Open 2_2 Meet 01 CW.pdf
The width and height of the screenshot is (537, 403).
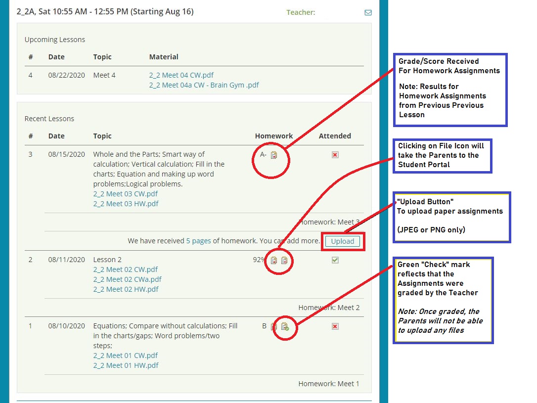coord(125,356)
